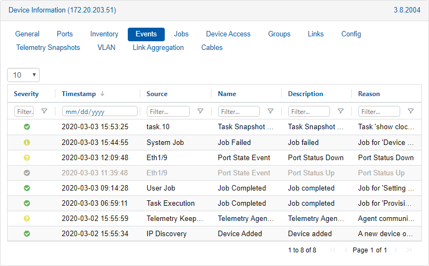Click the Name column filter funnel icon
Viewport: 429px width, 266px height.
(270, 111)
